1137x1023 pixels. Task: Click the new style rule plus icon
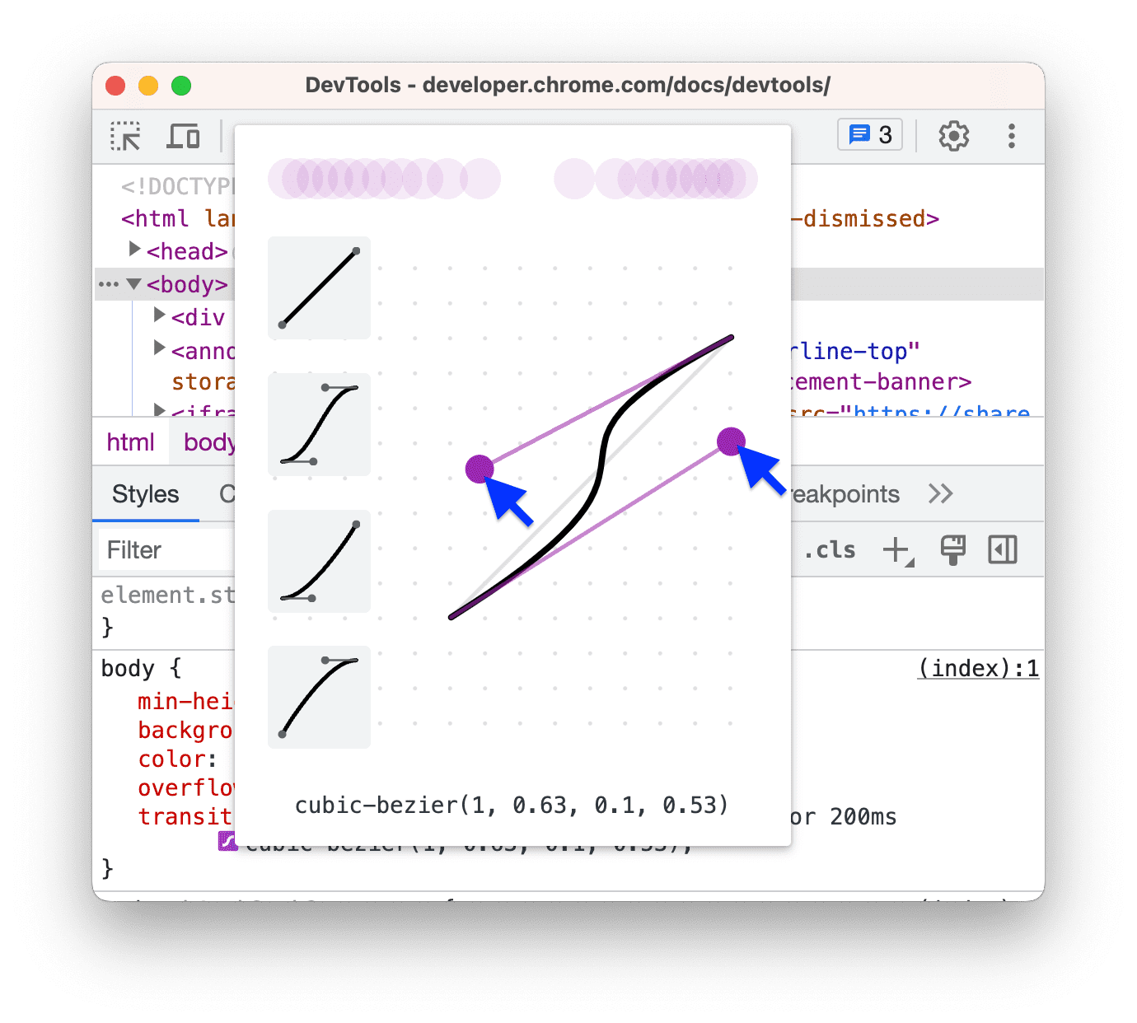point(897,549)
